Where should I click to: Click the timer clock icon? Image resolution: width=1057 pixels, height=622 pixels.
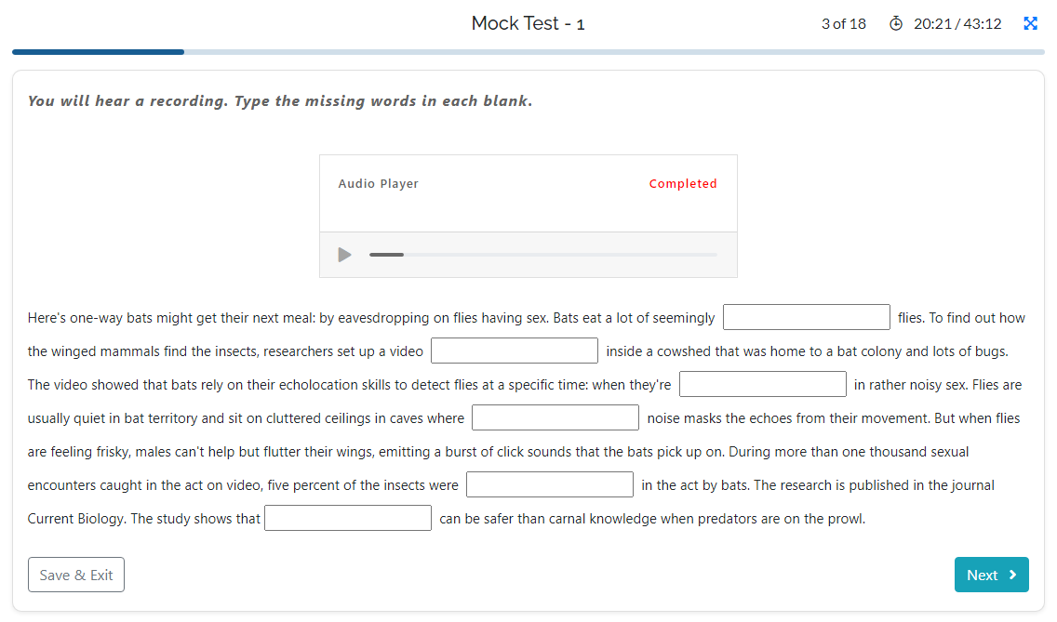click(x=896, y=23)
